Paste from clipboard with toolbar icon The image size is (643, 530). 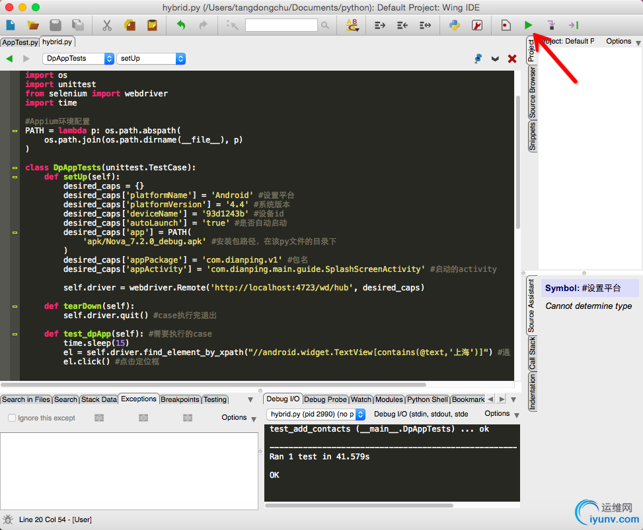coord(152,25)
